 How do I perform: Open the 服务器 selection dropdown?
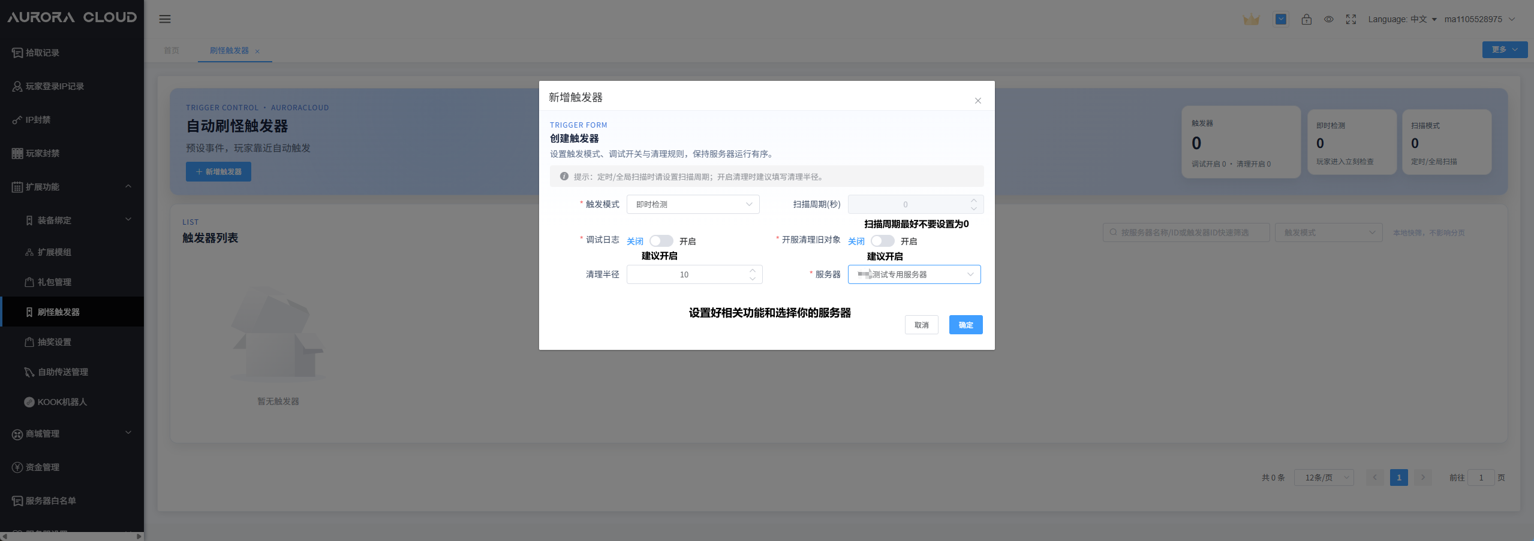pyautogui.click(x=914, y=274)
